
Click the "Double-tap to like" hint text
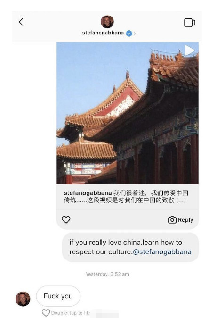click(70, 313)
